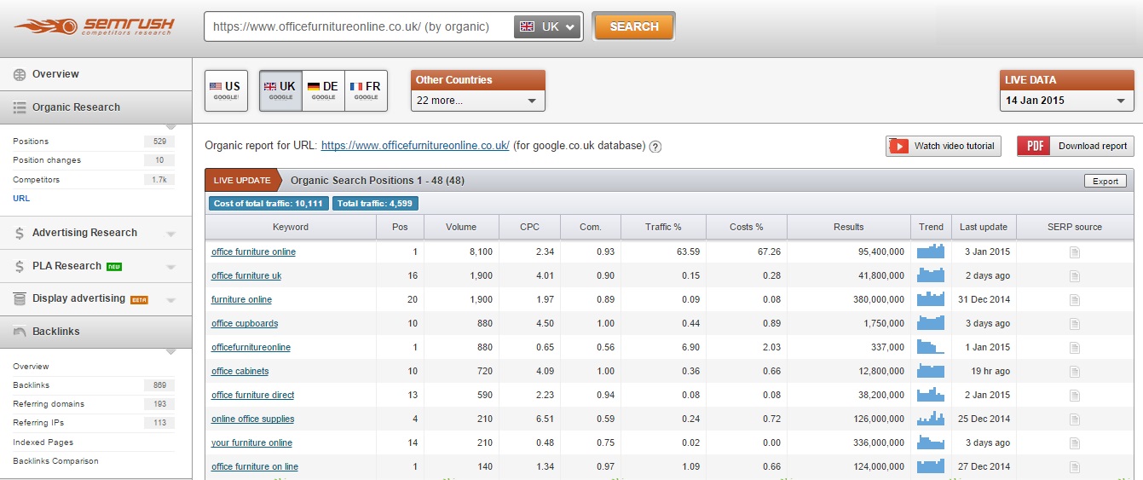Viewport: 1143px width, 480px height.
Task: Open the UK country dropdown in search bar
Action: point(548,26)
